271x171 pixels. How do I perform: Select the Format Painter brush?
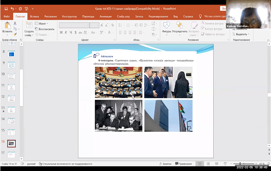click(15, 34)
